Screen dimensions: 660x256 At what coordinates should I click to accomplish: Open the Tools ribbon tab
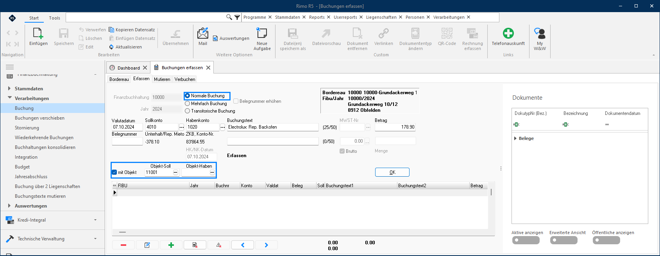(55, 18)
